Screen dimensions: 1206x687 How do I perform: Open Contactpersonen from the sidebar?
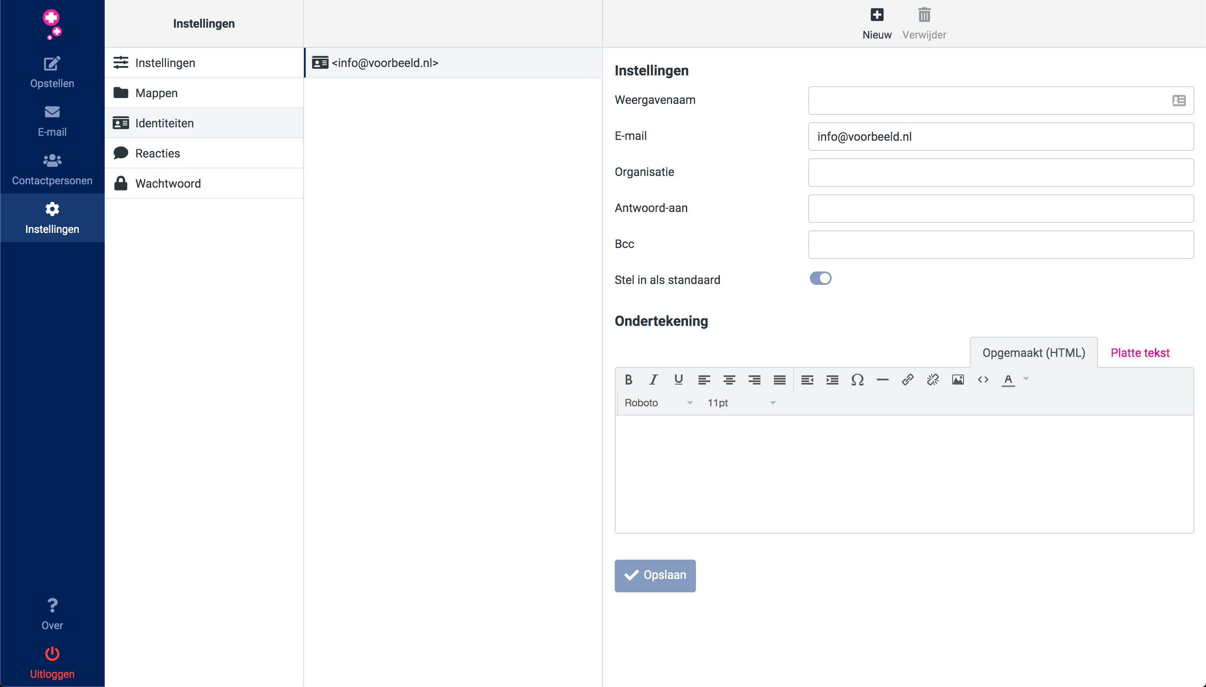(52, 168)
